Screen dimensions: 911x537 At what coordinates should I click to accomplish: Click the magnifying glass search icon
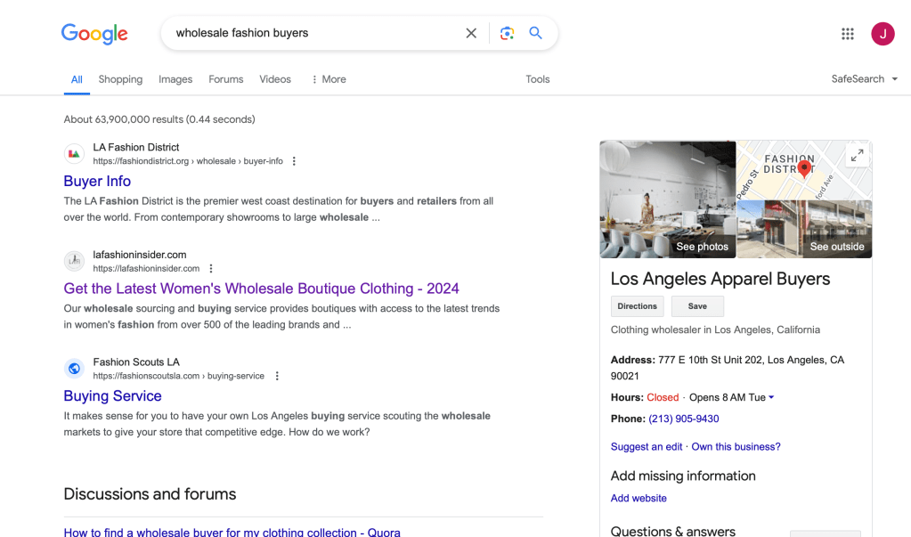pos(535,33)
